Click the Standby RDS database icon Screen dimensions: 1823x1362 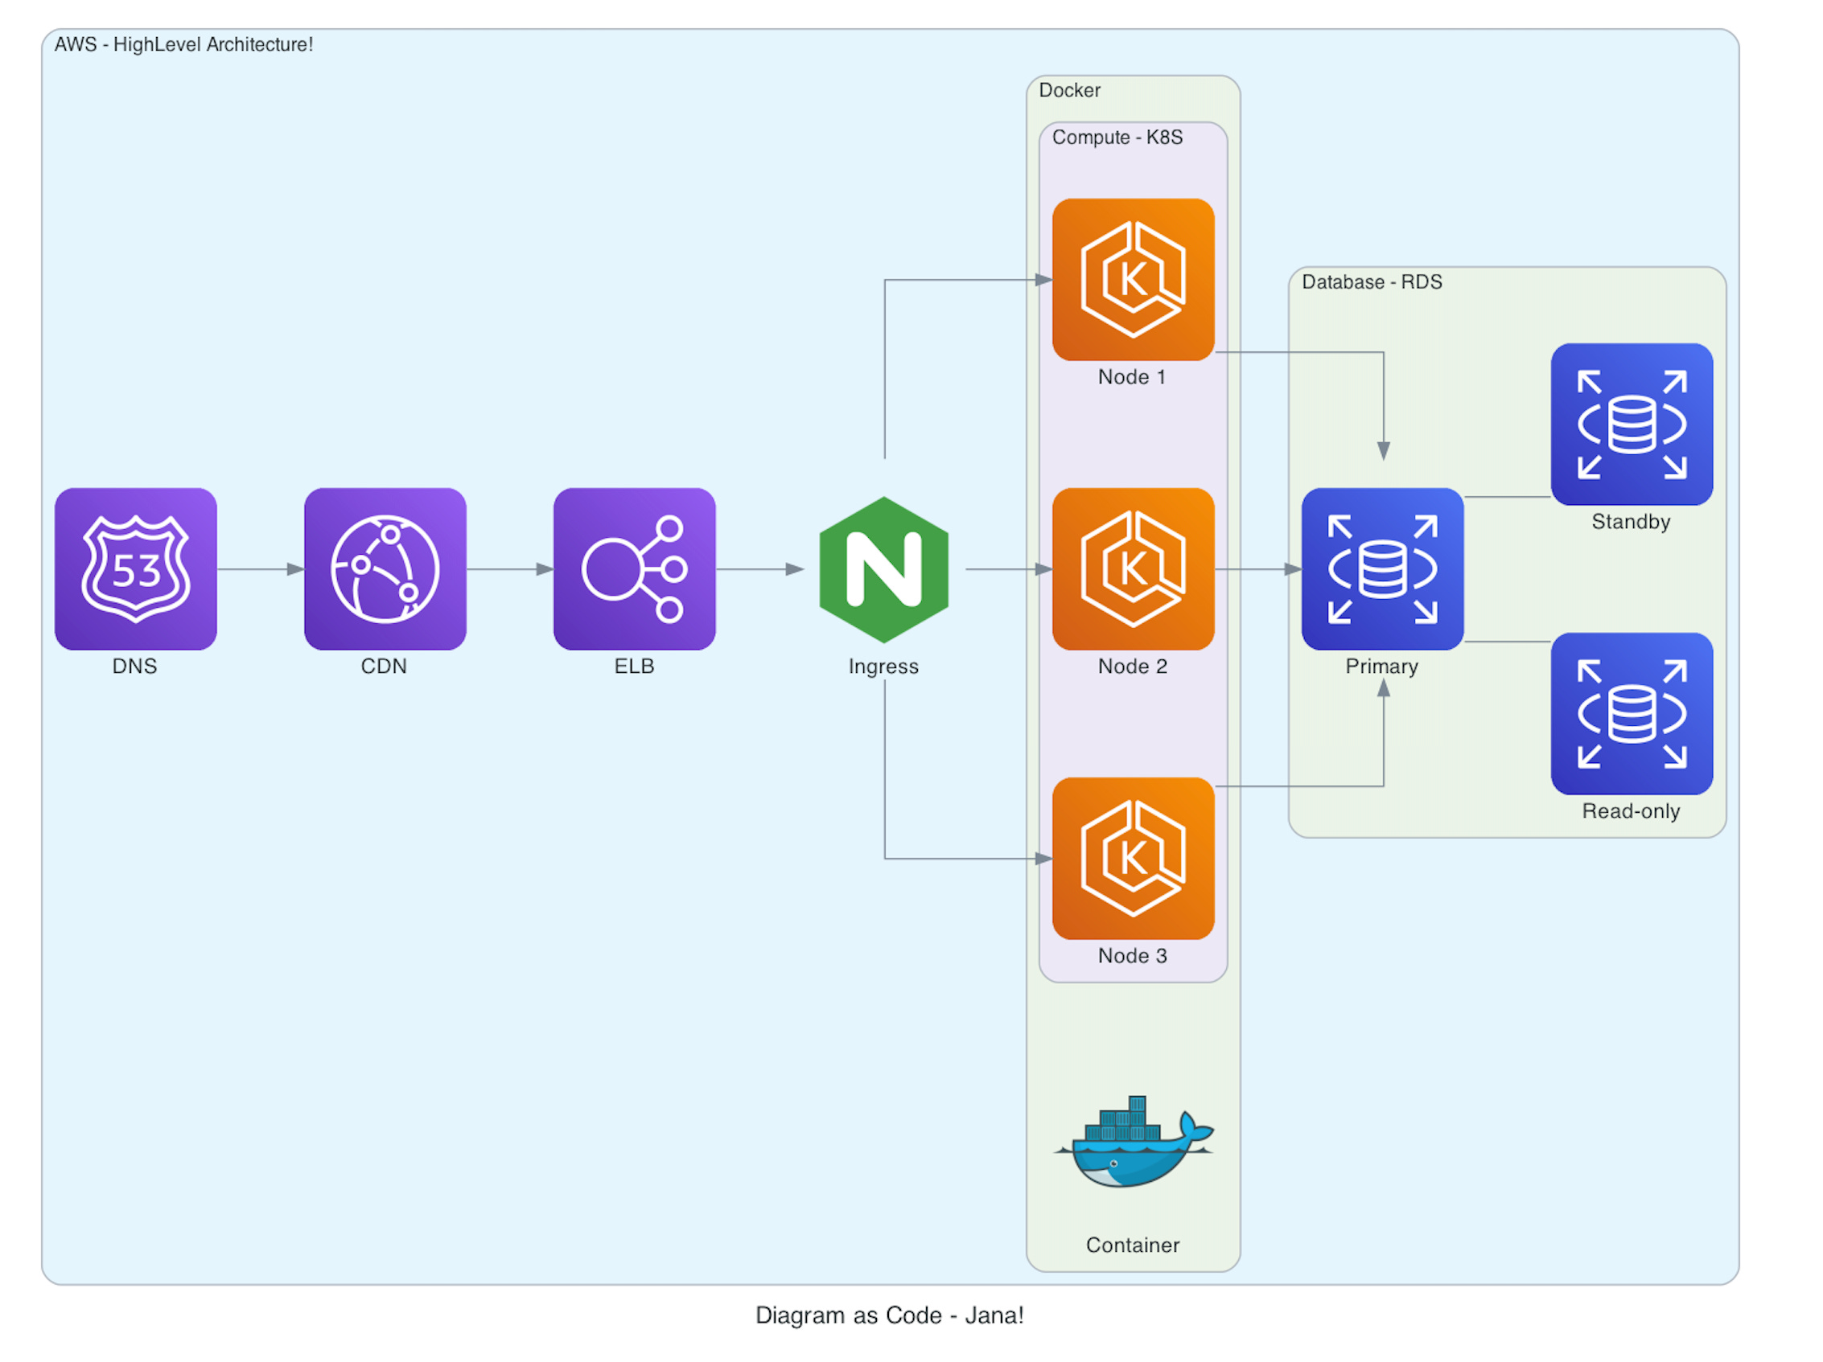pos(1631,424)
